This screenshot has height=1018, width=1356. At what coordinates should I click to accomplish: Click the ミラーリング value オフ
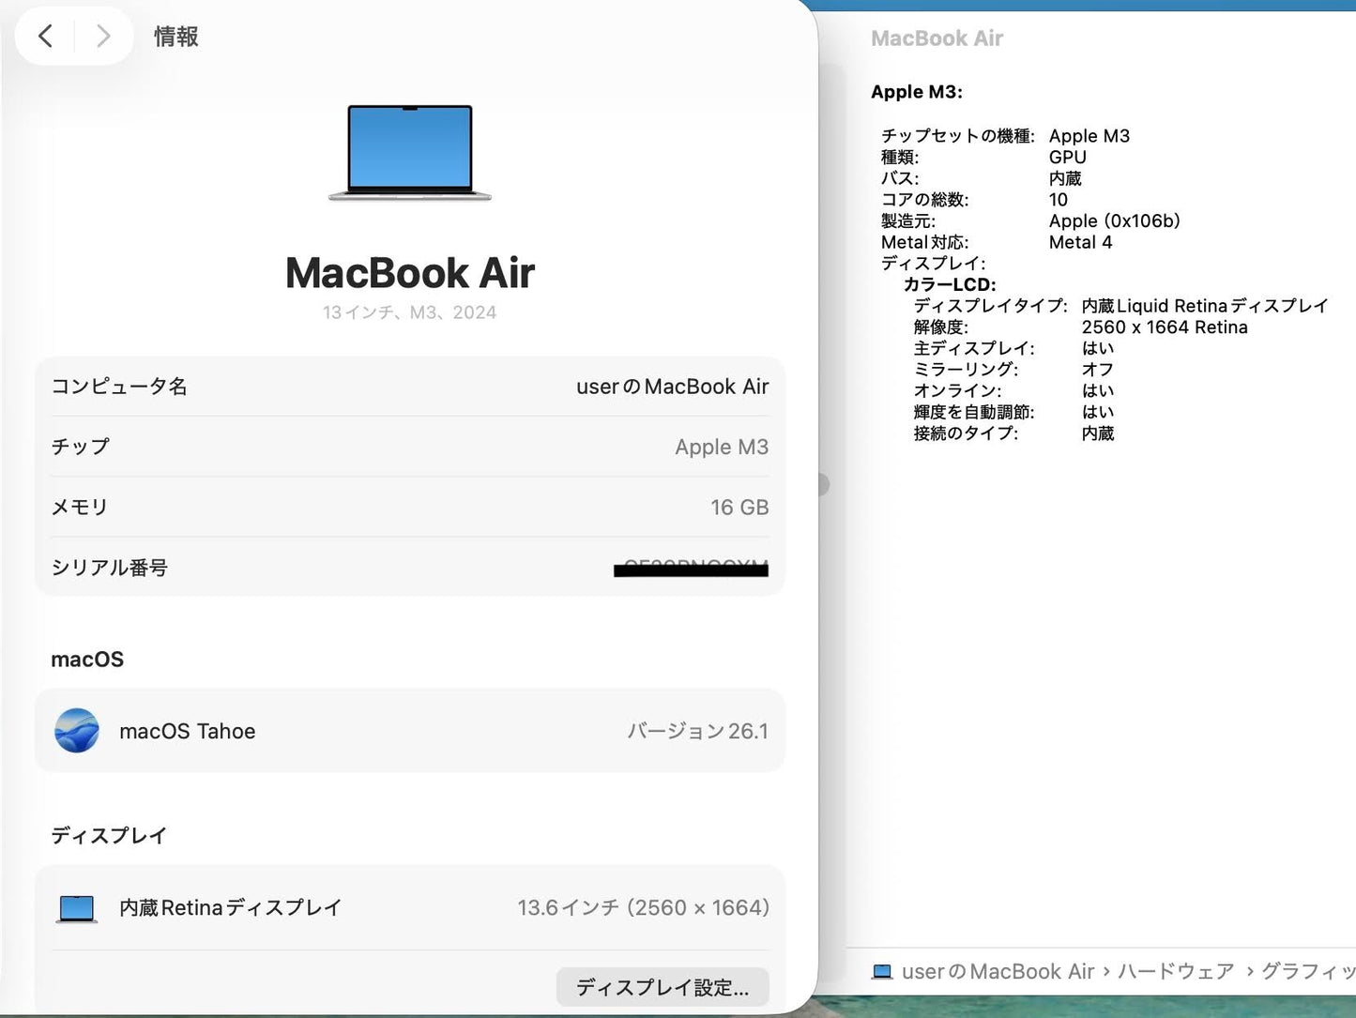click(1098, 370)
